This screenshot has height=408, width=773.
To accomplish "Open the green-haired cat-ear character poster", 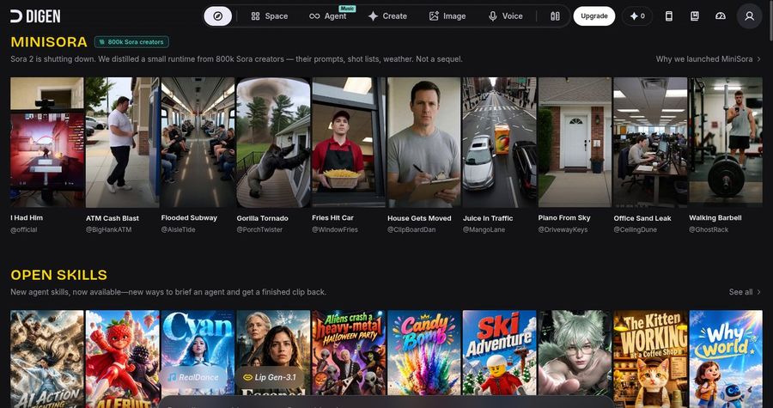I will 575,353.
